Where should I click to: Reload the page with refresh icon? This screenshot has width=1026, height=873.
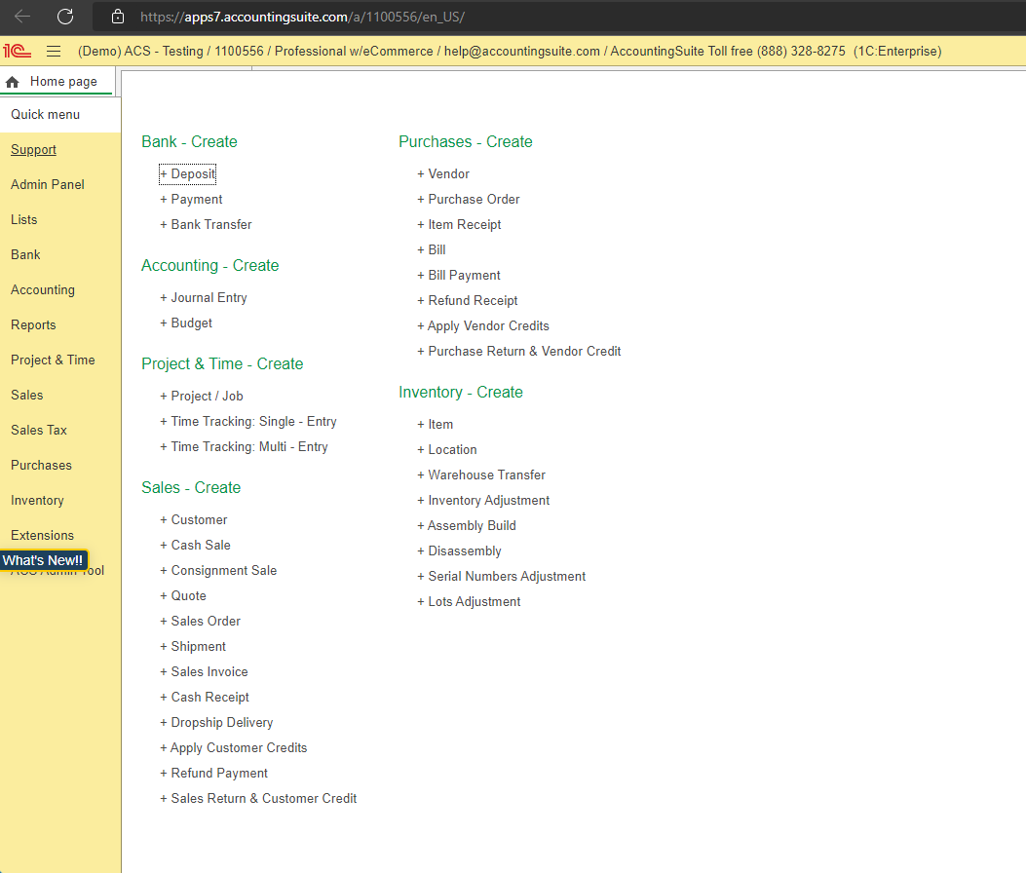64,17
